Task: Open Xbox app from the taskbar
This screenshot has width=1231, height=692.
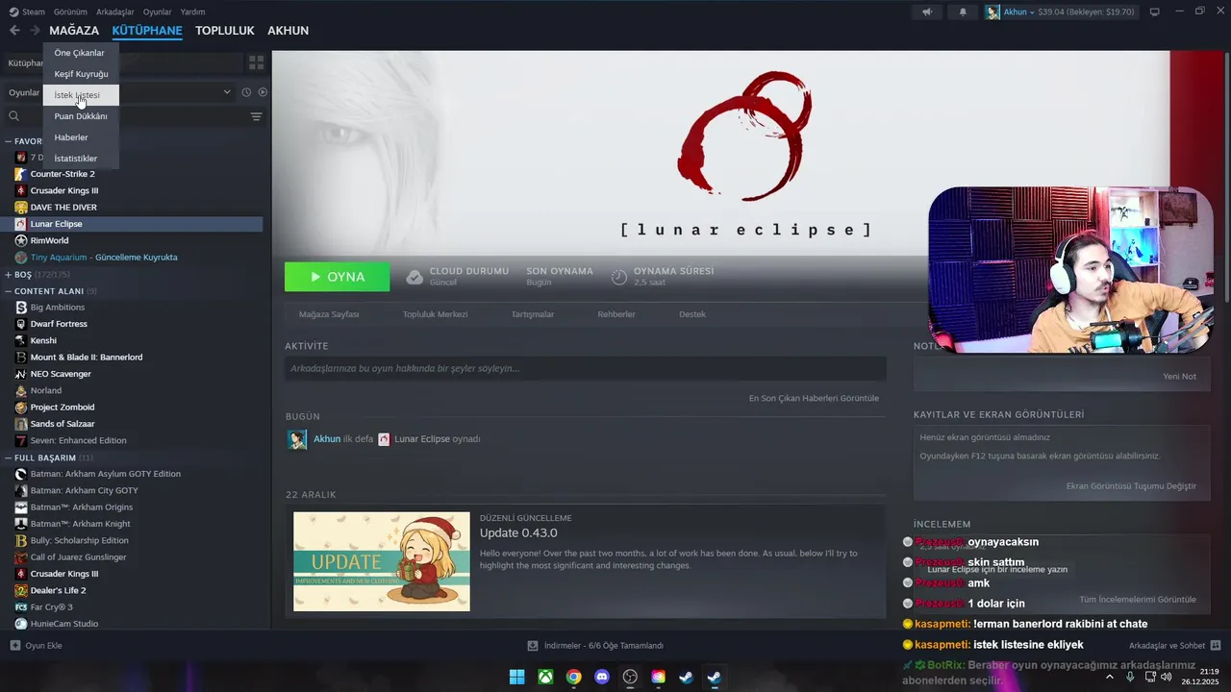Action: click(545, 677)
